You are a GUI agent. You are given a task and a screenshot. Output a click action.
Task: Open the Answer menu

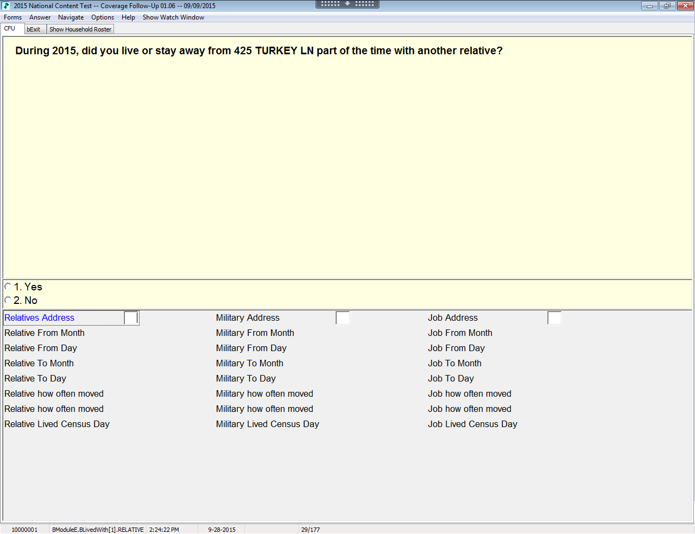40,17
